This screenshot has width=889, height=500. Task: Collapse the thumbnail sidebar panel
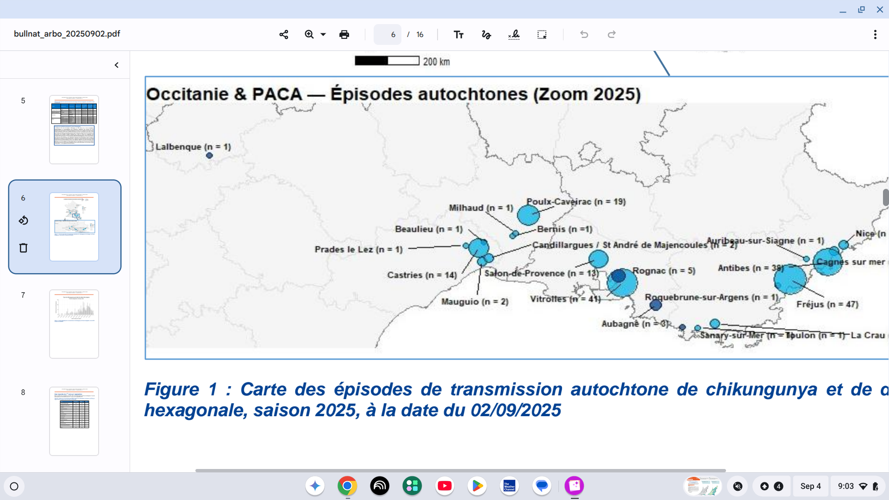click(117, 65)
